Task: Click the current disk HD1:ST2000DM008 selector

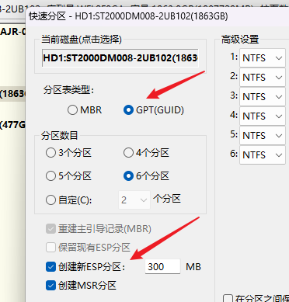Action: (120, 57)
